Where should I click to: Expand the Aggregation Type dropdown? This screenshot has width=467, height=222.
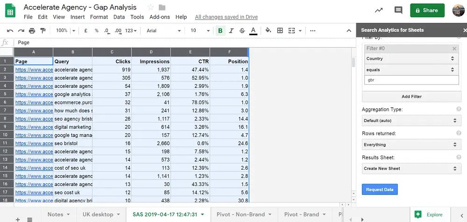click(411, 121)
